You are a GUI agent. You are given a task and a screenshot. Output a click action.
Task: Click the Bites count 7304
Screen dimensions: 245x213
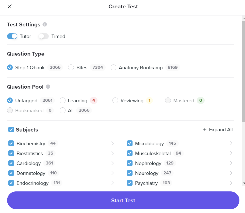coord(98,67)
